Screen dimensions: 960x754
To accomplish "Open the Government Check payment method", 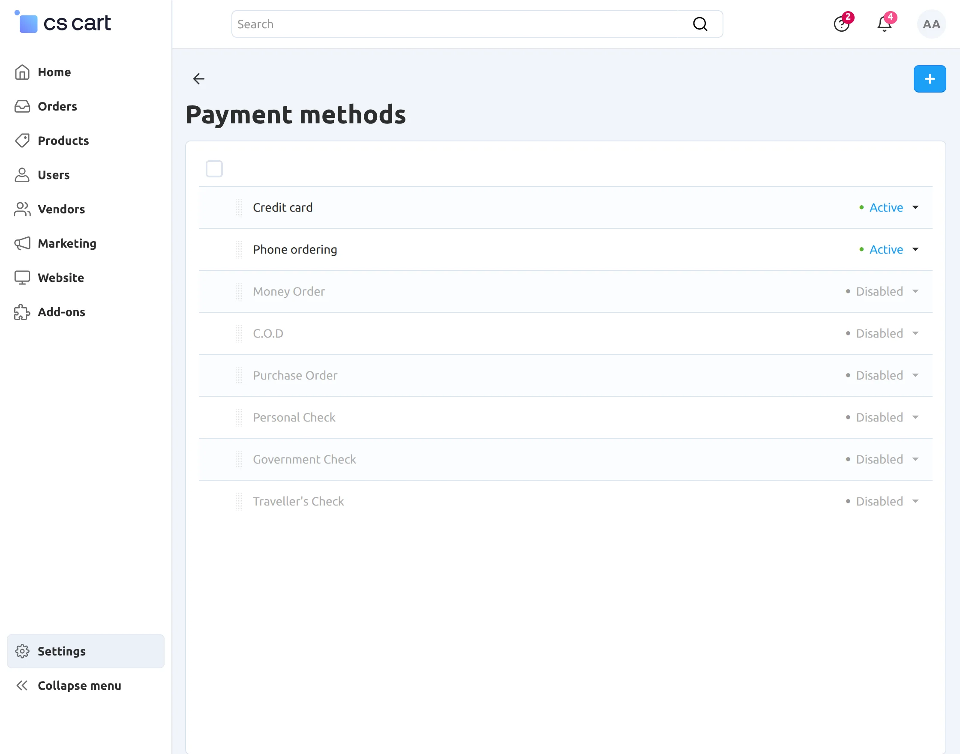I will [x=304, y=459].
